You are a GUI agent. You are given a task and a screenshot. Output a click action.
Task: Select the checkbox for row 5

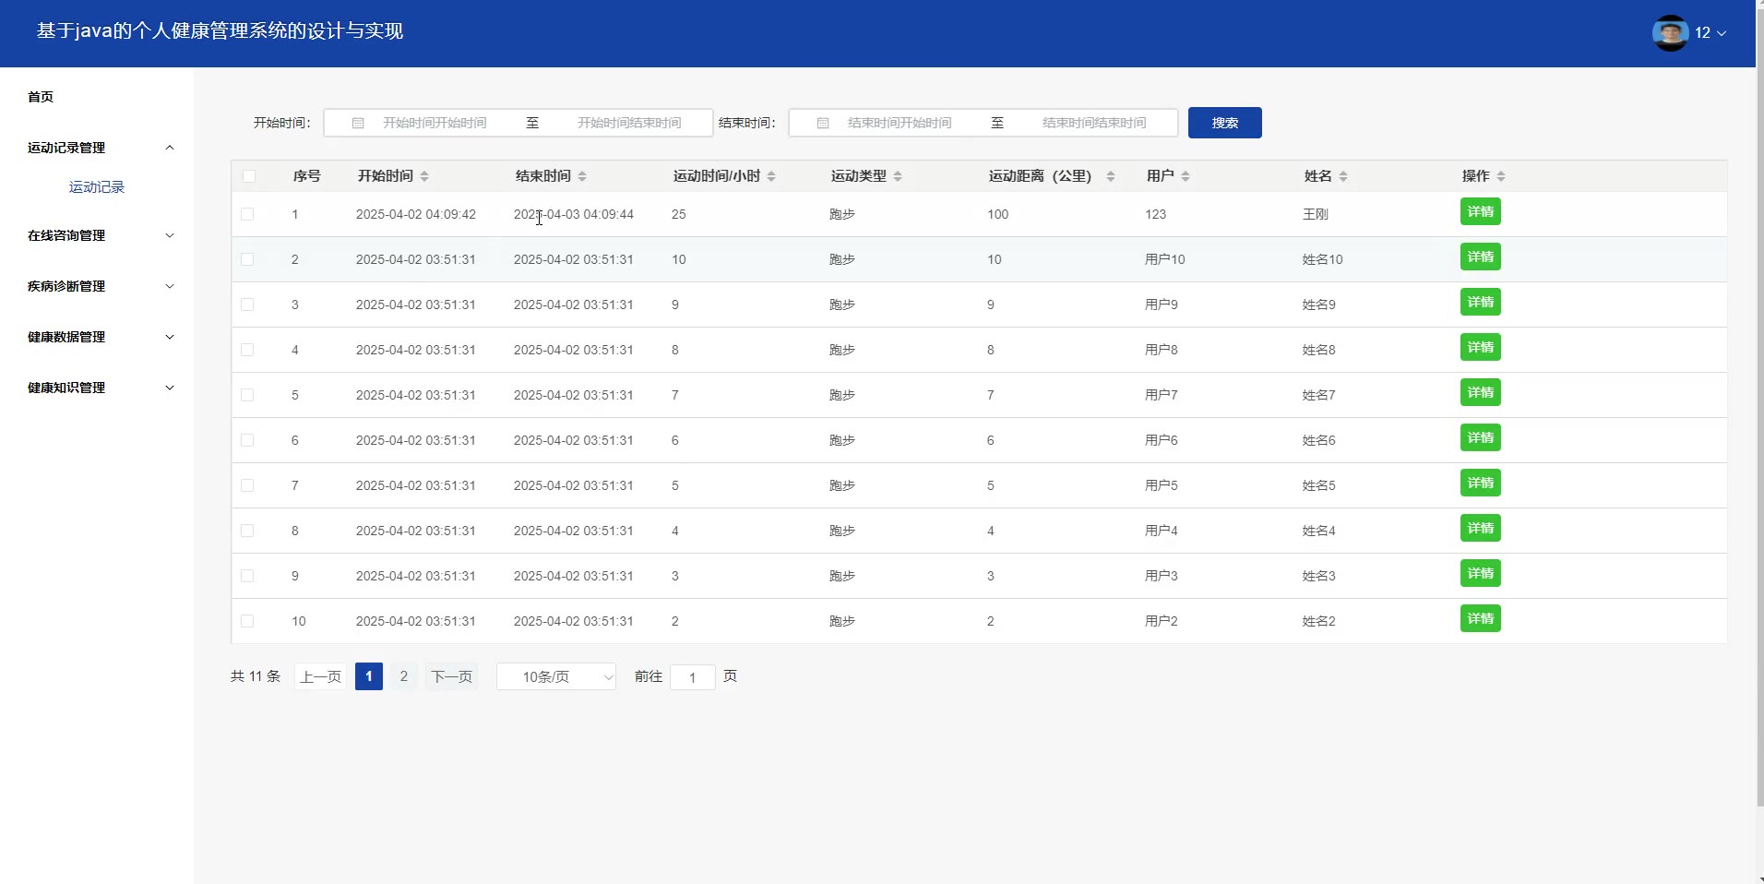tap(247, 395)
